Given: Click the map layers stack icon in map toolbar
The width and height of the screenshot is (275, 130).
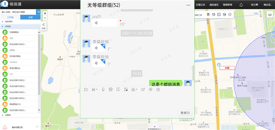Looking at the screenshot, I should 208,14.
